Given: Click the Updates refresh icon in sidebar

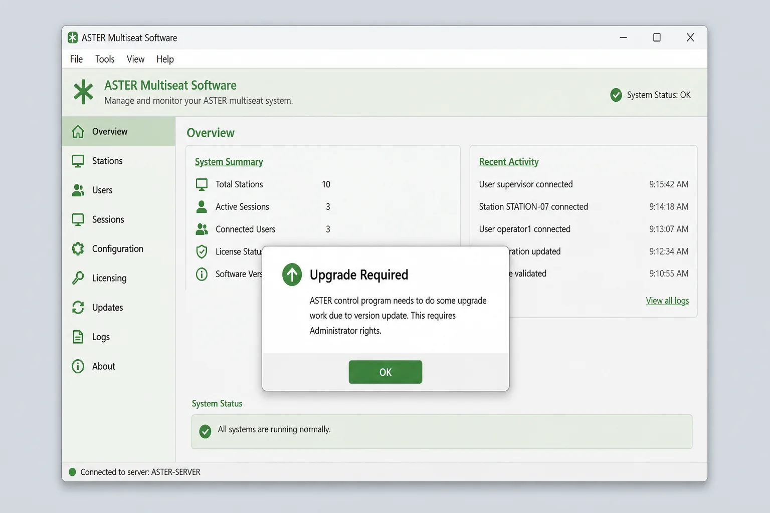Looking at the screenshot, I should point(78,308).
